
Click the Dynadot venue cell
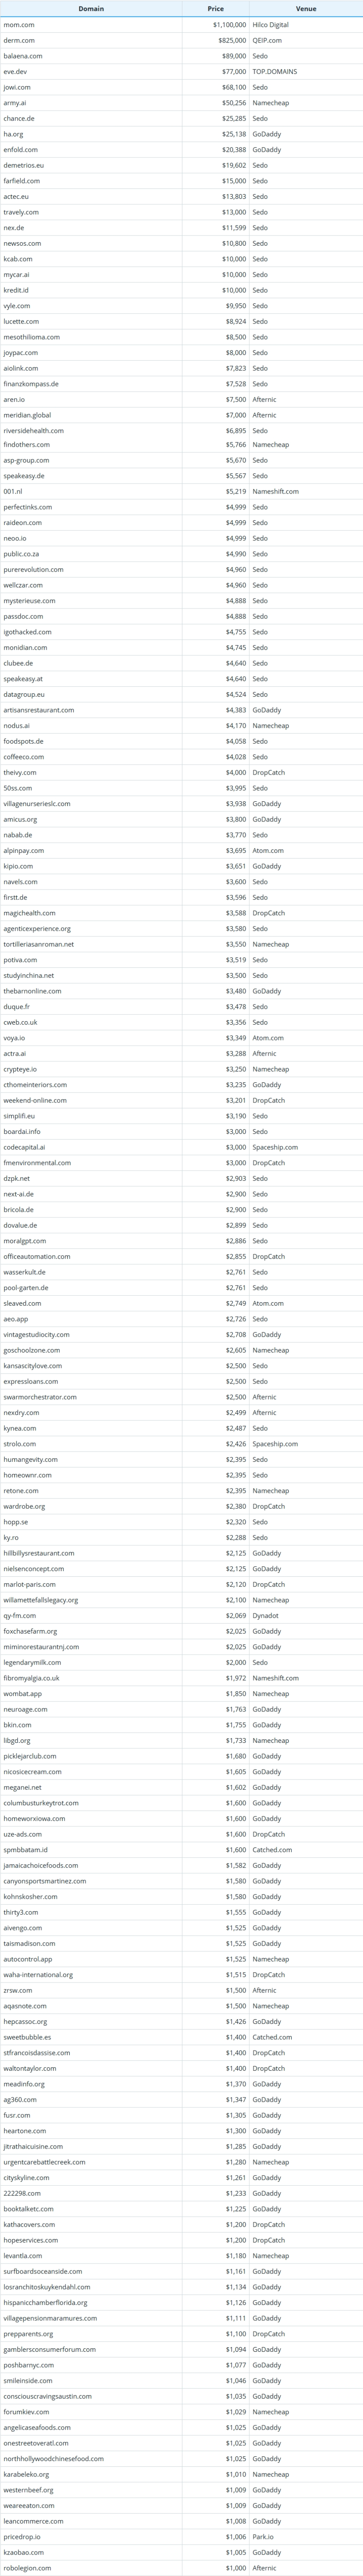266,1615
